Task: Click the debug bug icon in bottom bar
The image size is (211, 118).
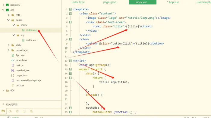Action: (x=17, y=111)
